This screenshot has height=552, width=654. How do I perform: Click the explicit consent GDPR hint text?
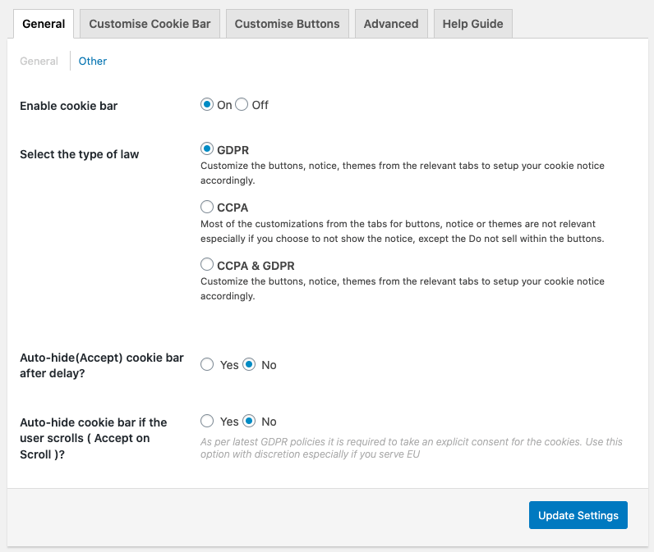pyautogui.click(x=412, y=448)
